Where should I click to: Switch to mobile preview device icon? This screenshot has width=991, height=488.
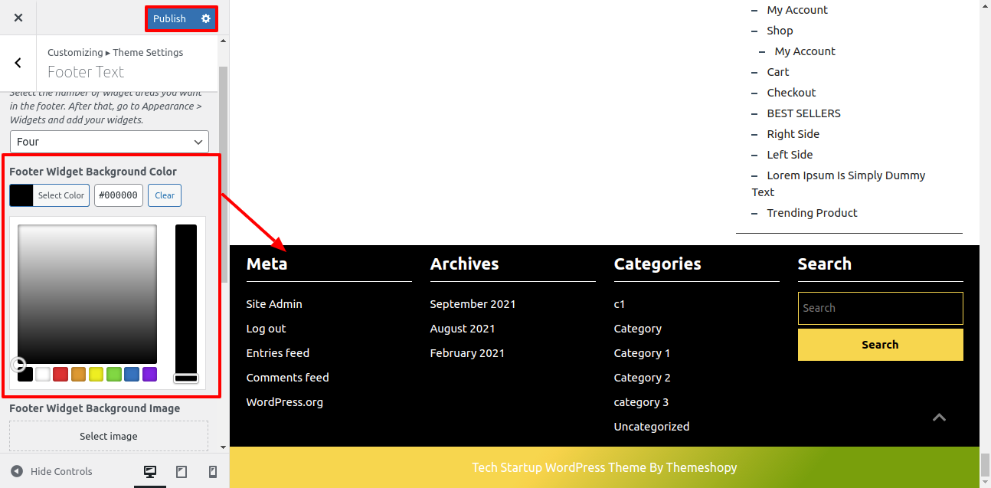pos(213,472)
